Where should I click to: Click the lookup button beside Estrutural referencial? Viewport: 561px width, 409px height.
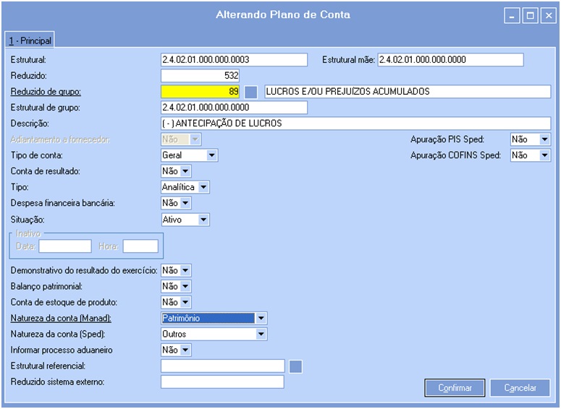[295, 366]
